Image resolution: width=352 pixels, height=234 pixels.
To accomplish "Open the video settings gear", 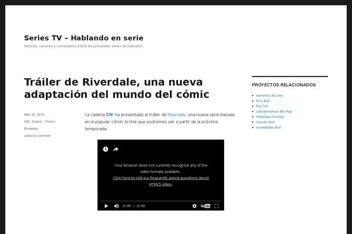I will [194, 206].
